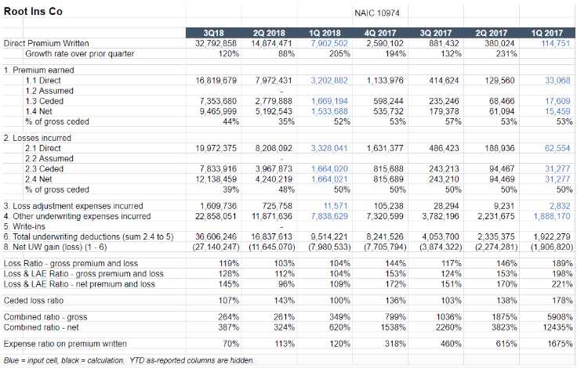Screen dimensions: 577x368
Task: Select the 4Q 2017 column header
Action: click(x=380, y=32)
